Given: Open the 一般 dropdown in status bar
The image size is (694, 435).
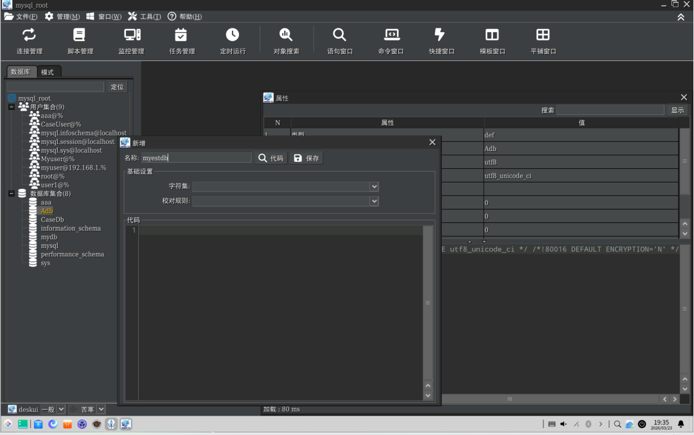Looking at the screenshot, I should [61, 409].
